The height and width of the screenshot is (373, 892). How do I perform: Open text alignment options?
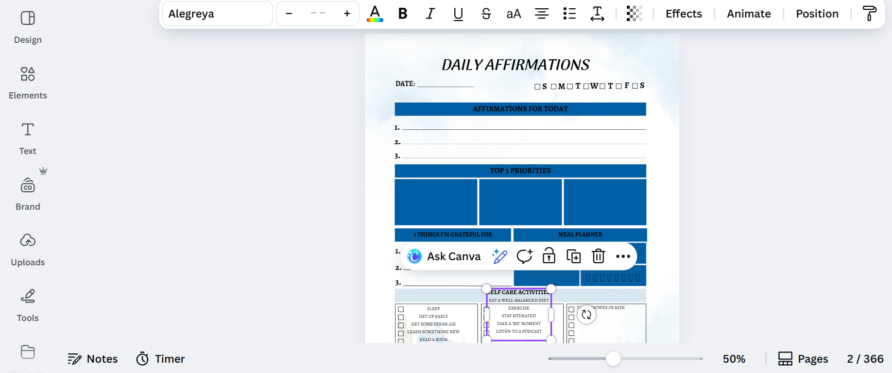coord(541,14)
